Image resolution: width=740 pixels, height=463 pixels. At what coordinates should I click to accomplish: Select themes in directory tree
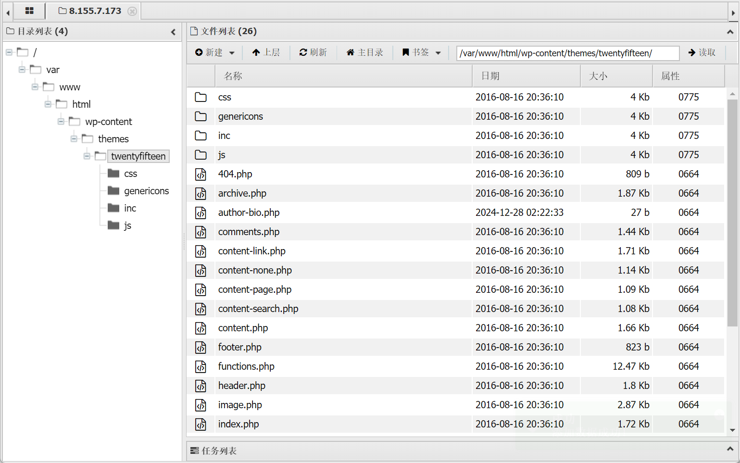[x=113, y=139]
